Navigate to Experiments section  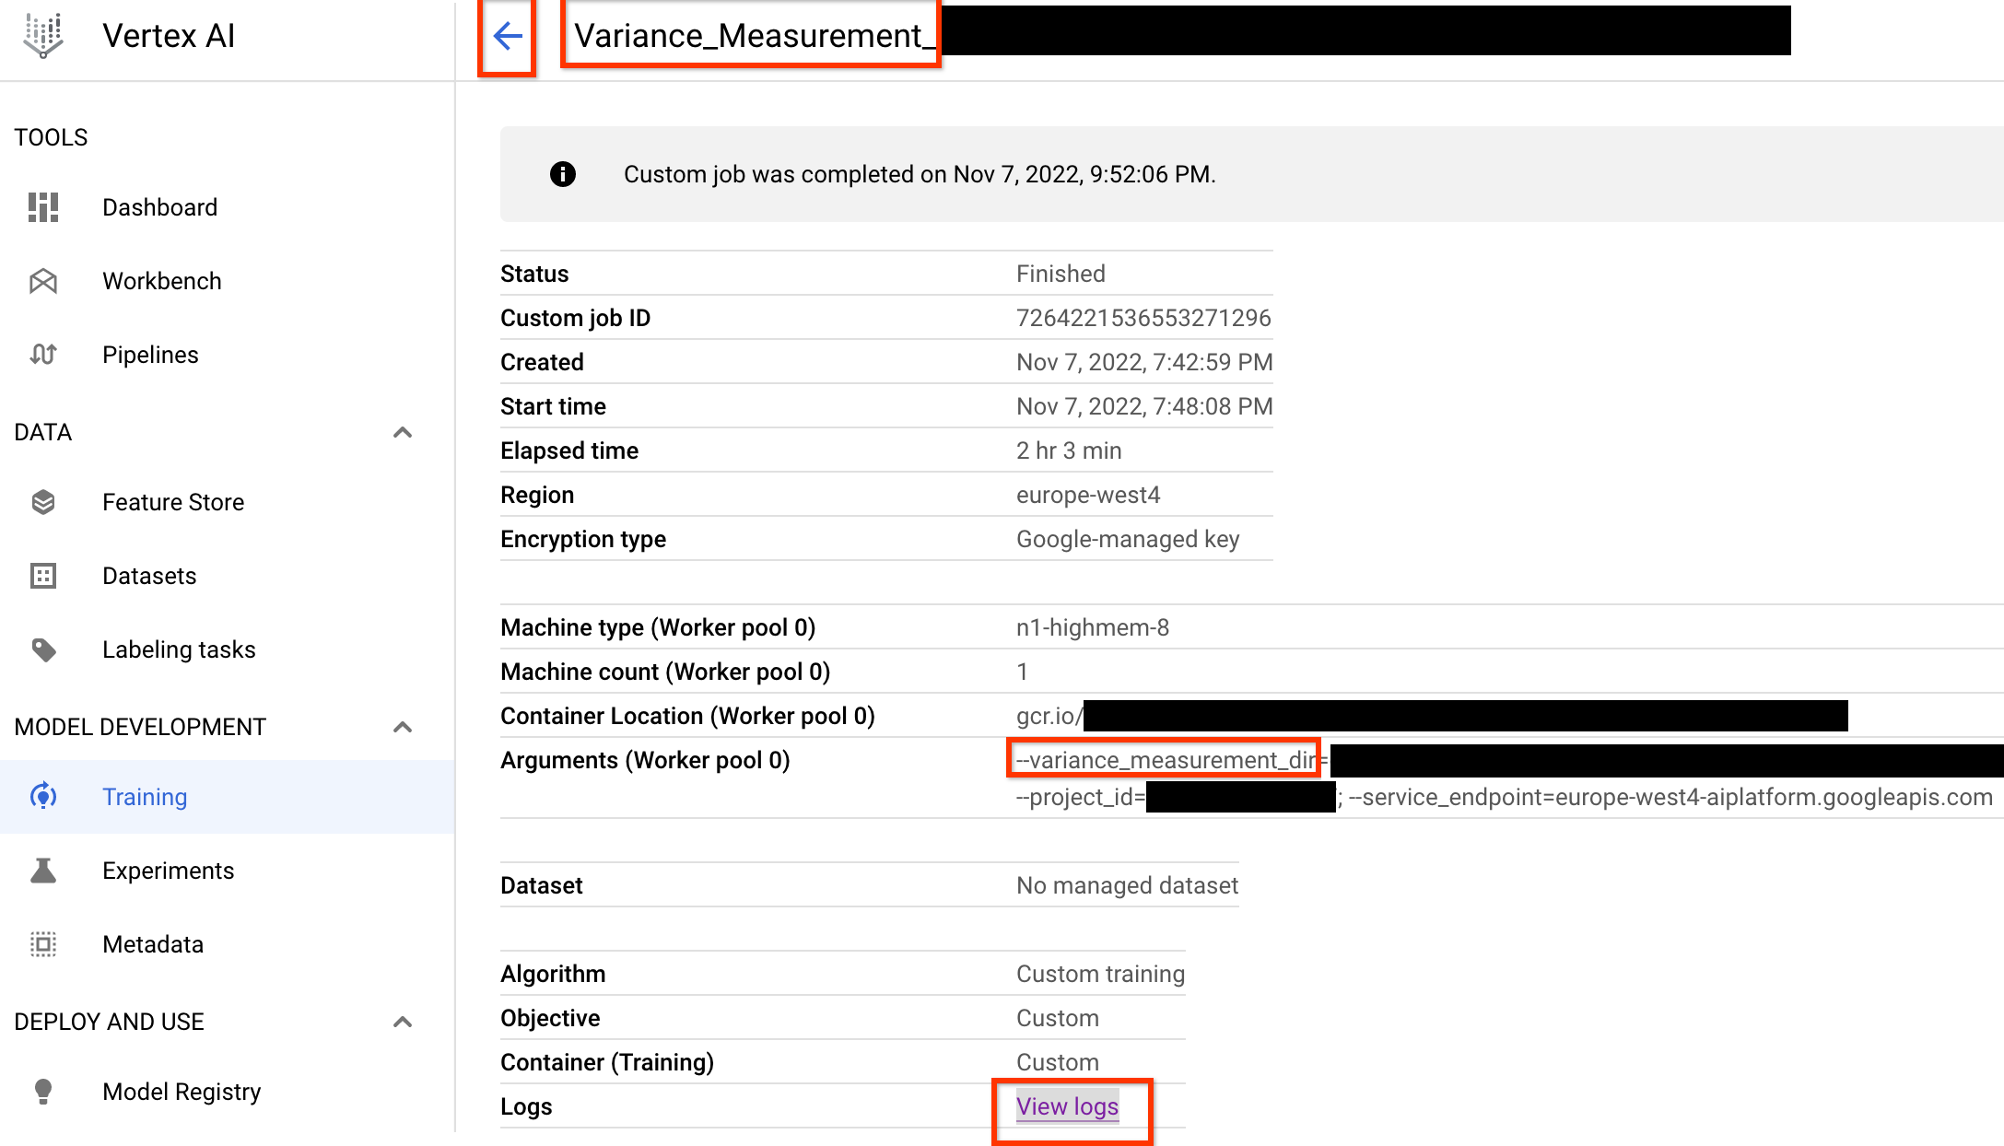pyautogui.click(x=168, y=870)
